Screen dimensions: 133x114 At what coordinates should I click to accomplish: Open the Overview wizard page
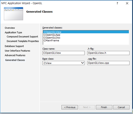tap(10, 28)
